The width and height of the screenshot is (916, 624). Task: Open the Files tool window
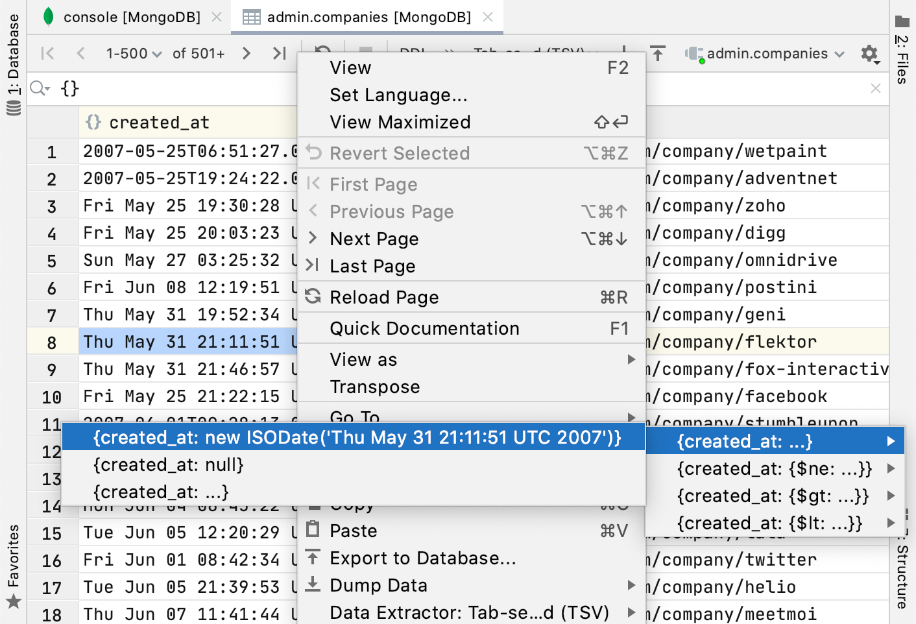coord(902,50)
